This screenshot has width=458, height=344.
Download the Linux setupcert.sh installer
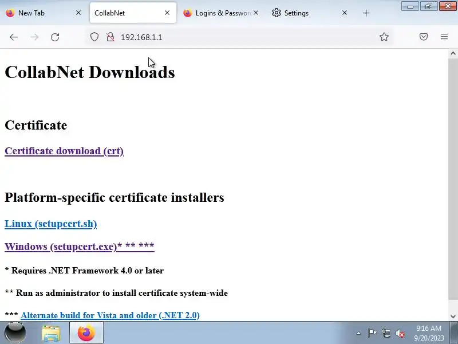click(51, 224)
